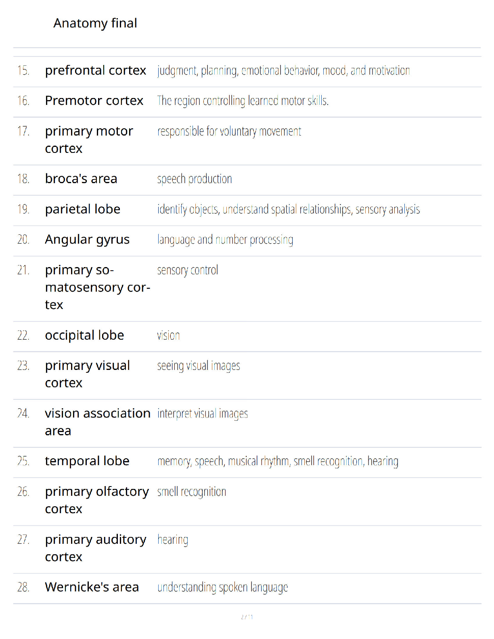Viewport: 494px width, 639px height.
Task: Click the 'primary auditory cortex' term
Action: (96, 548)
